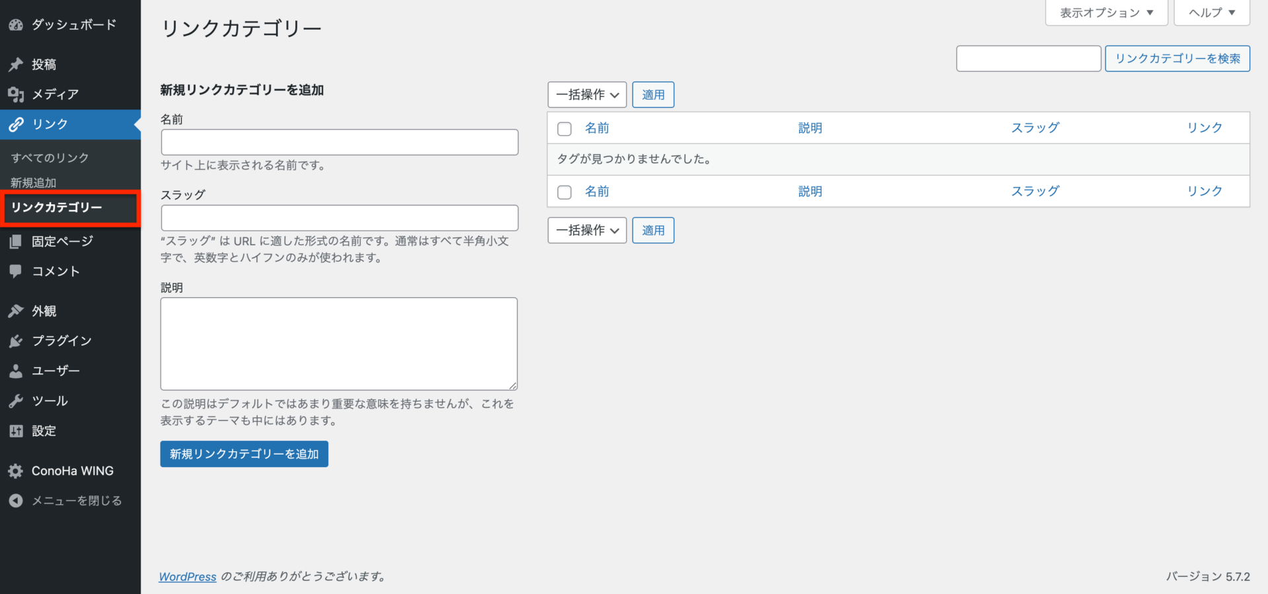Click the collapse arrow icon for メニューを閉じる

(x=16, y=501)
